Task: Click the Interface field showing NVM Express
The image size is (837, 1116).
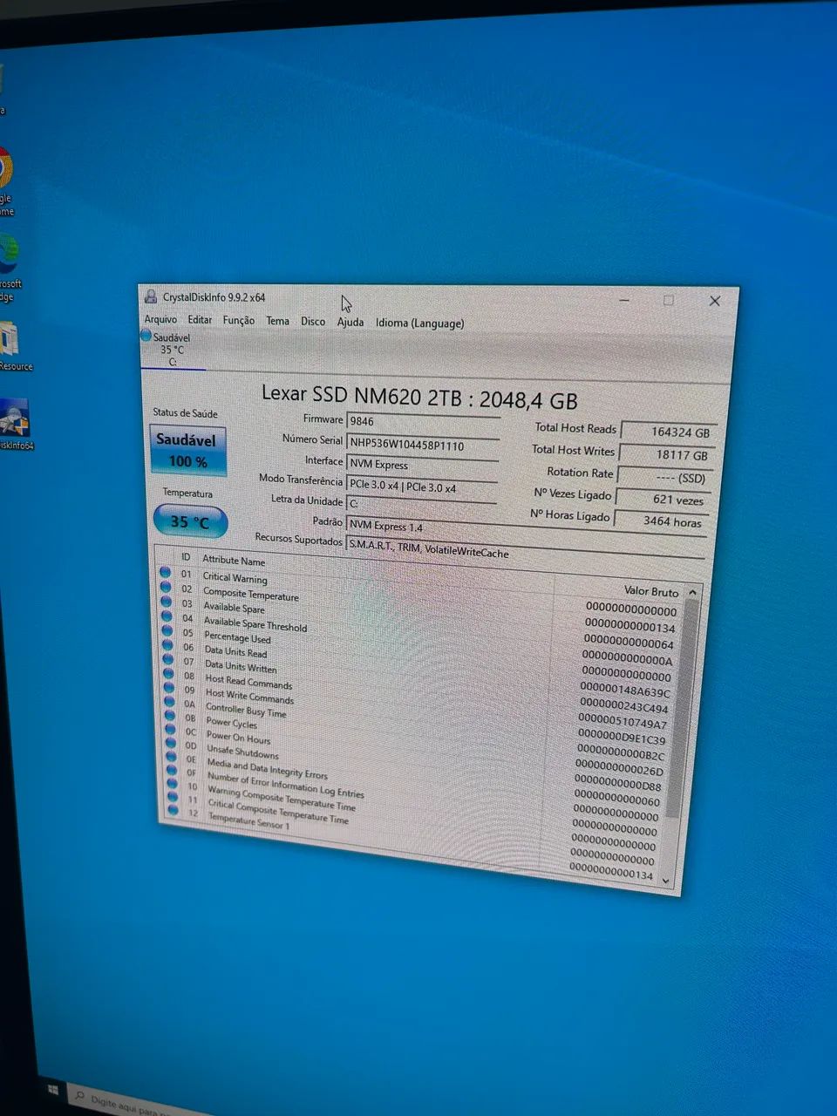Action: [422, 465]
